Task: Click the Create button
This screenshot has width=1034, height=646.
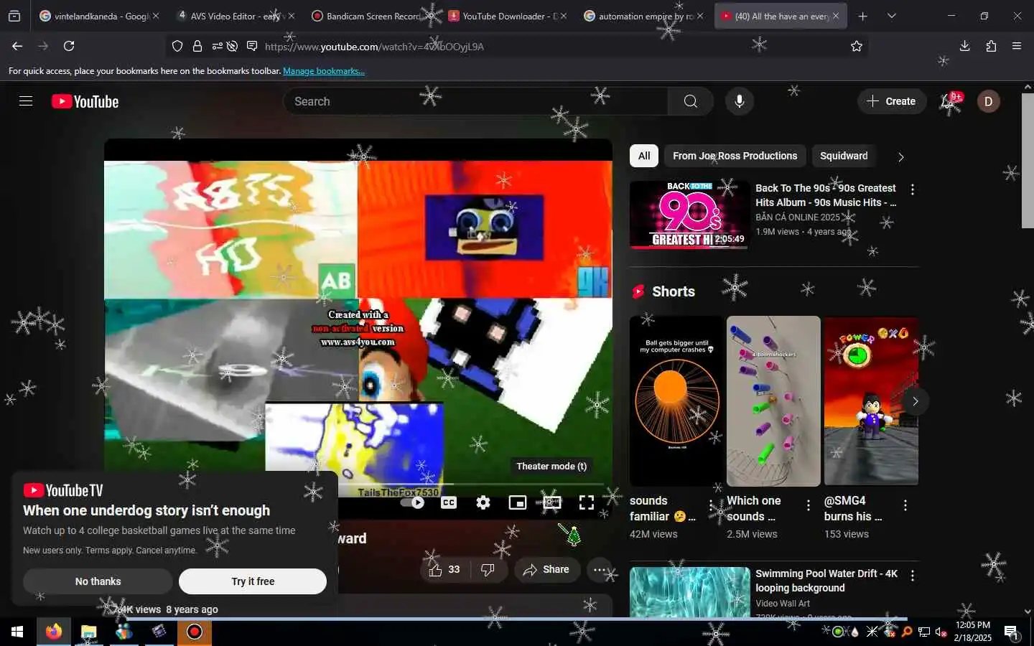Action: click(891, 101)
